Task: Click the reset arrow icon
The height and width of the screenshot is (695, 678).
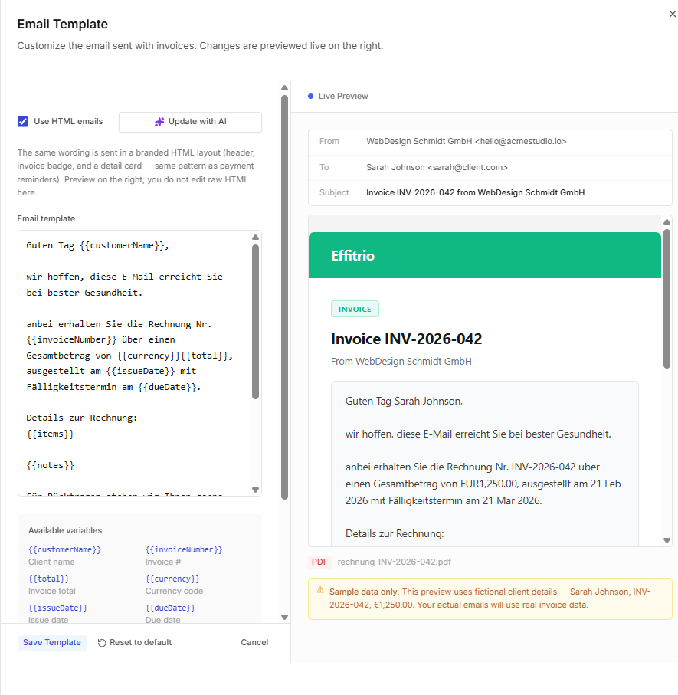Action: pos(102,643)
